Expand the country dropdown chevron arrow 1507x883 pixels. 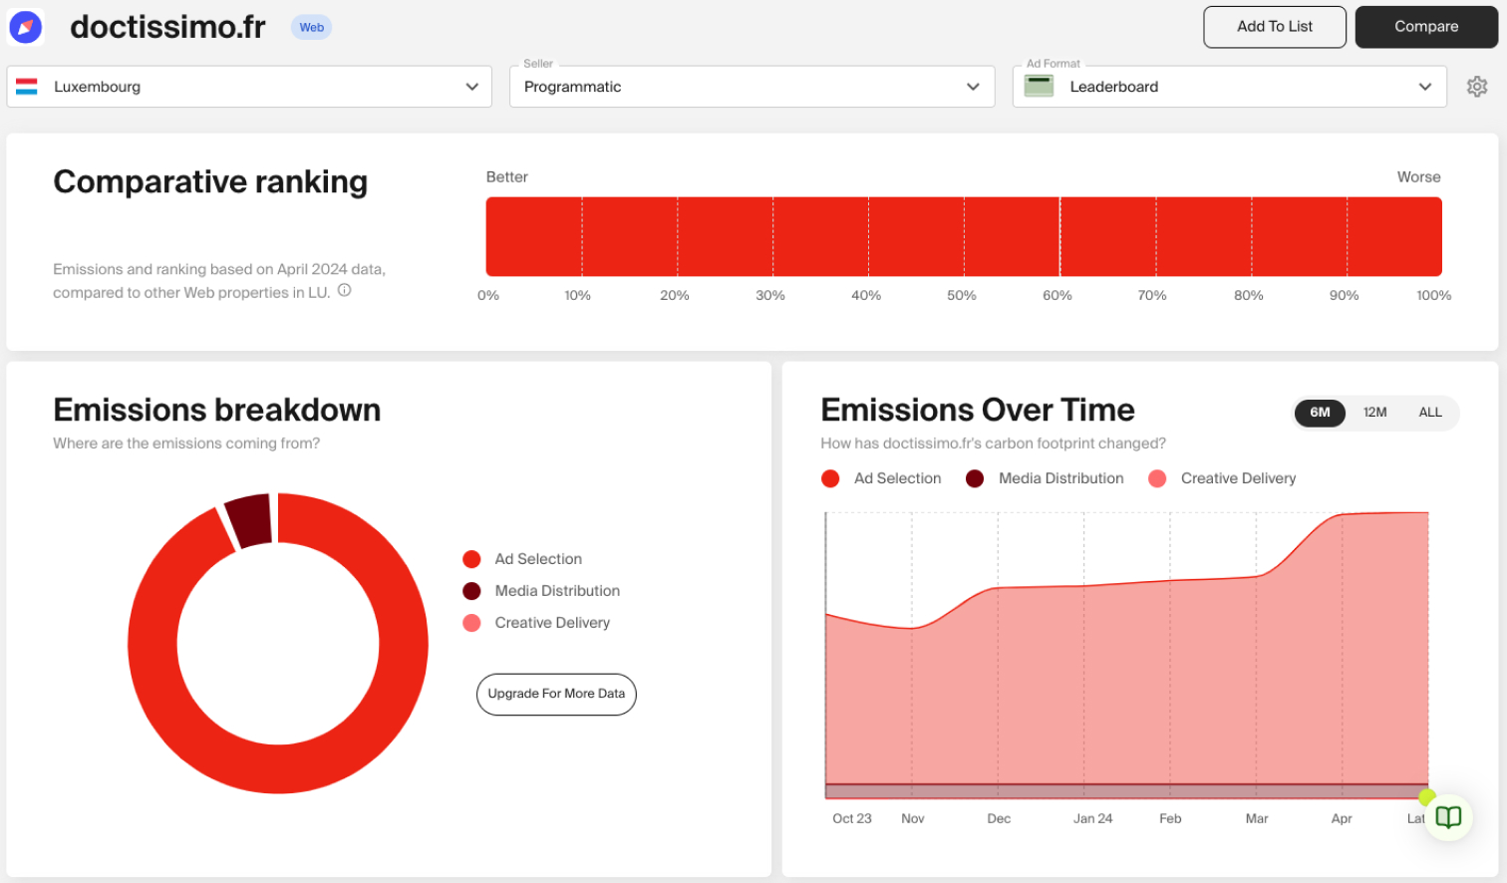[471, 87]
